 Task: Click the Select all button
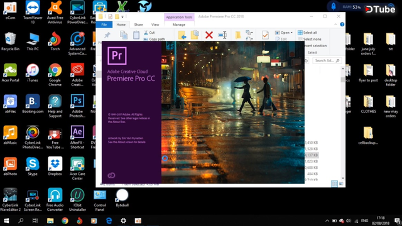point(307,33)
